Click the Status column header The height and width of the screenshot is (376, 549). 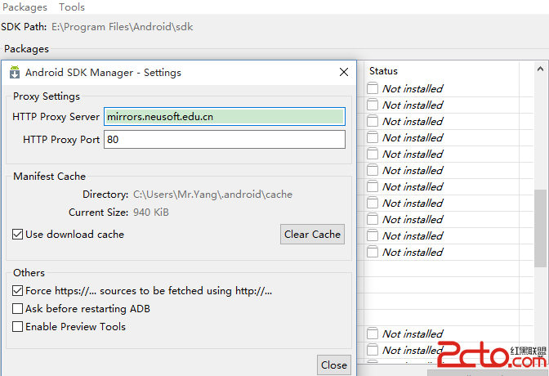[x=383, y=71]
